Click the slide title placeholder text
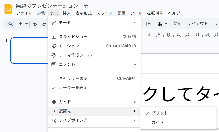The image size is (219, 132). tap(181, 94)
